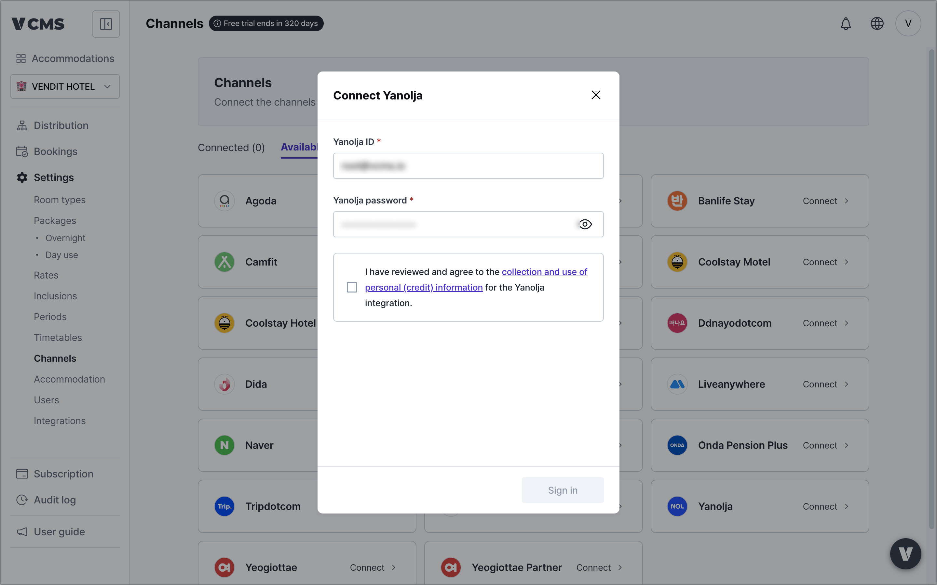Click the Tripdotcom channel logo
Screen dimensions: 937x585
coord(224,506)
